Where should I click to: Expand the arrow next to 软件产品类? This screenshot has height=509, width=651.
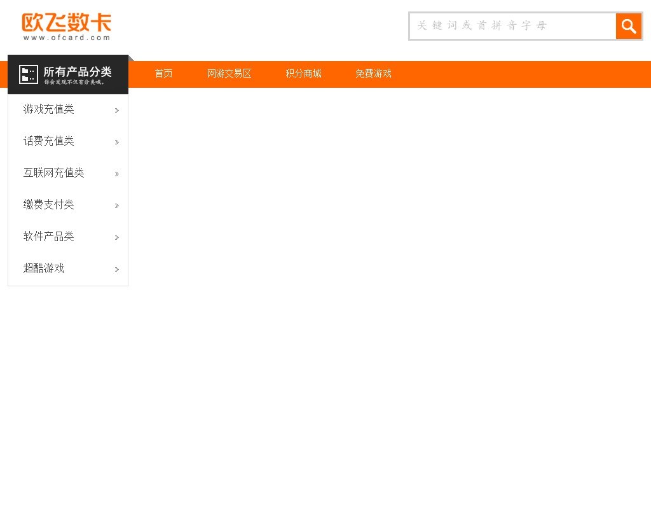[117, 238]
